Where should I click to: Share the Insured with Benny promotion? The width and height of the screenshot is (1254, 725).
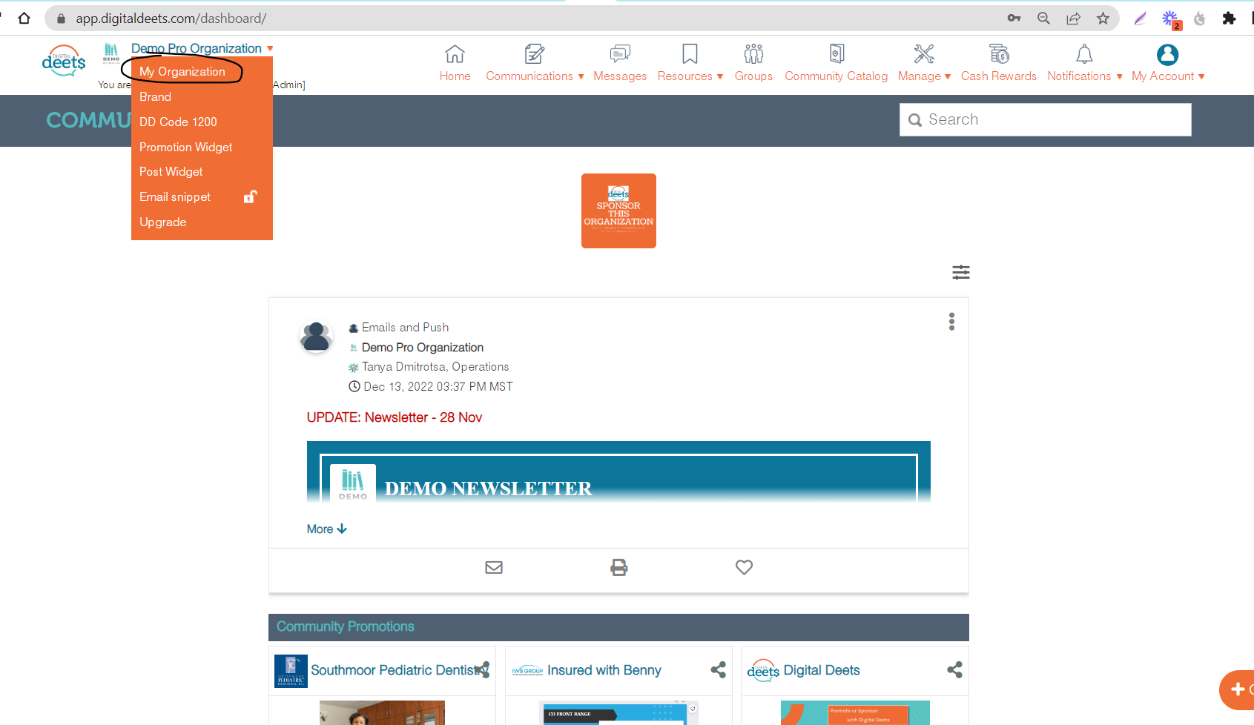coord(718,670)
